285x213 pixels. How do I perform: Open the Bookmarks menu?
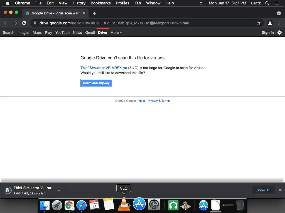pos(100,3)
